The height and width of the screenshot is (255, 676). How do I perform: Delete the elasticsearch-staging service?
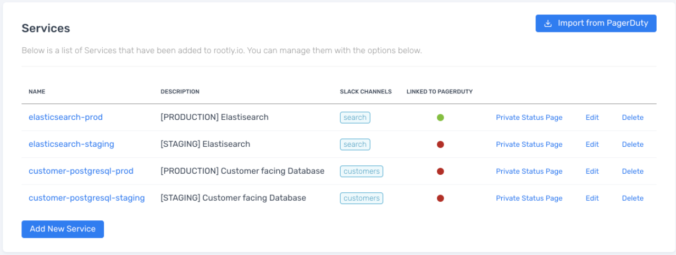click(x=633, y=144)
